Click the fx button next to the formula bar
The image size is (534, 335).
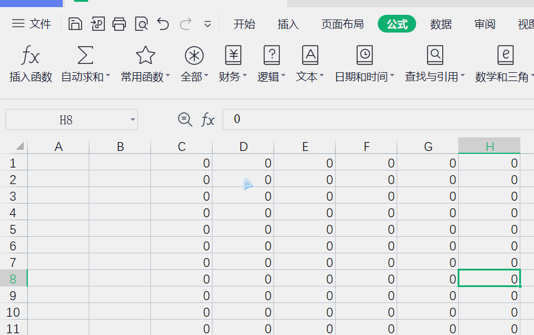208,120
